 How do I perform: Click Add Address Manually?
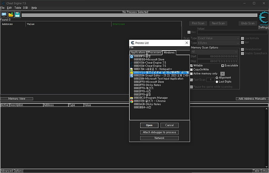pyautogui.click(x=252, y=98)
